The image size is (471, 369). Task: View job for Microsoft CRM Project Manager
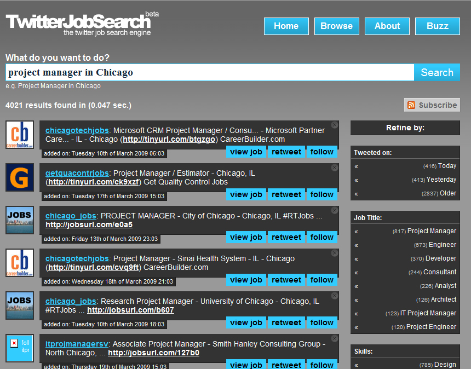pos(246,152)
